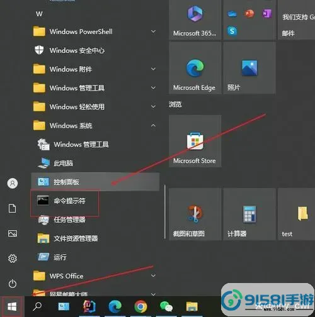Open the 邮件 Mail tile
Screen dimensions: 315x317
[296, 20]
